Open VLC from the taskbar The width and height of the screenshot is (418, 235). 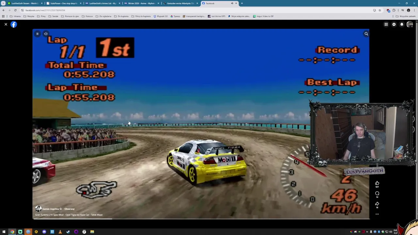pos(60,232)
